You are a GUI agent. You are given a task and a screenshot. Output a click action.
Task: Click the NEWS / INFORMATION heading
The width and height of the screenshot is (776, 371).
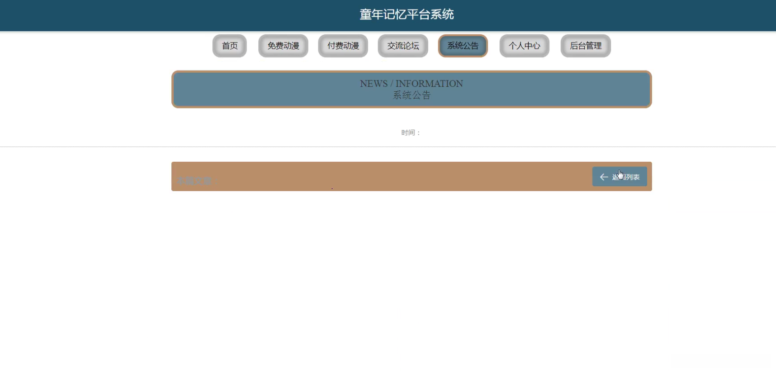(x=412, y=84)
